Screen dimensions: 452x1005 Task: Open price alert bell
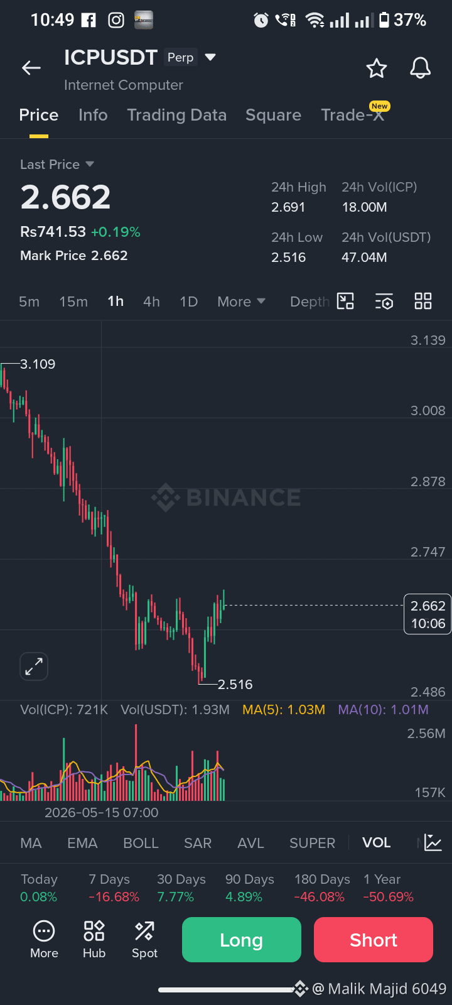421,68
